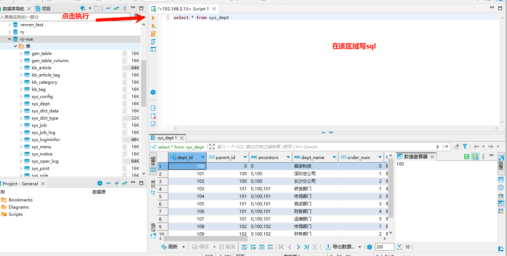
Task: Click the 深圳总公司 dept_name cell
Action: [315, 173]
